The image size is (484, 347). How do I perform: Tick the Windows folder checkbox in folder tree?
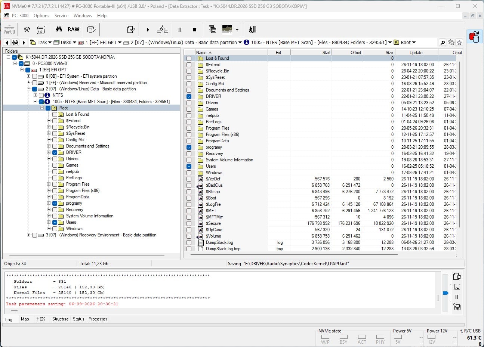click(x=55, y=229)
